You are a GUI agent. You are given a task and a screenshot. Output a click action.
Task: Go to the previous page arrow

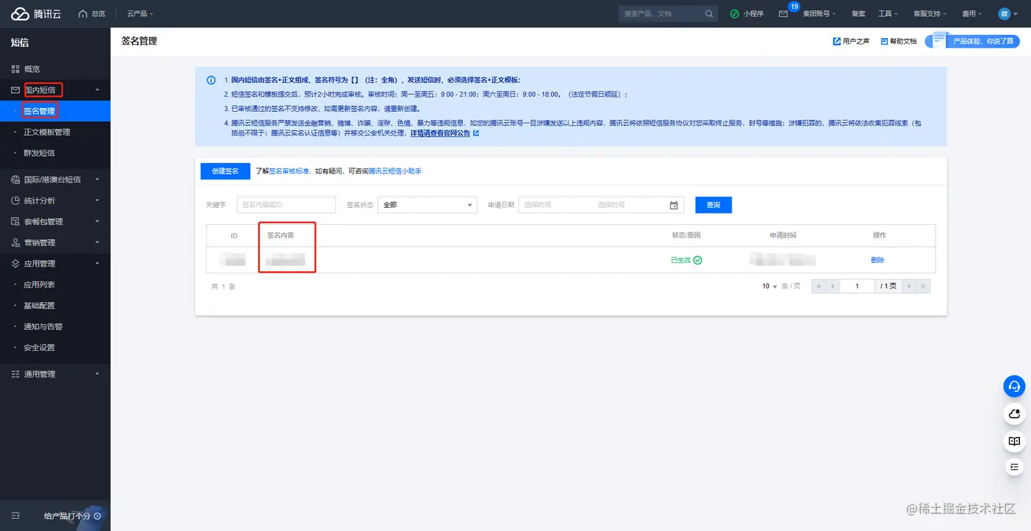tap(832, 286)
